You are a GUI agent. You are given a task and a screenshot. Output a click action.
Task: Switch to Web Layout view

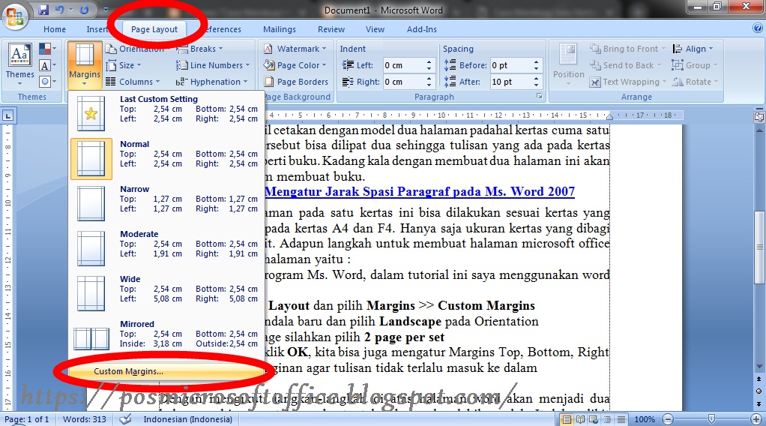pyautogui.click(x=594, y=419)
